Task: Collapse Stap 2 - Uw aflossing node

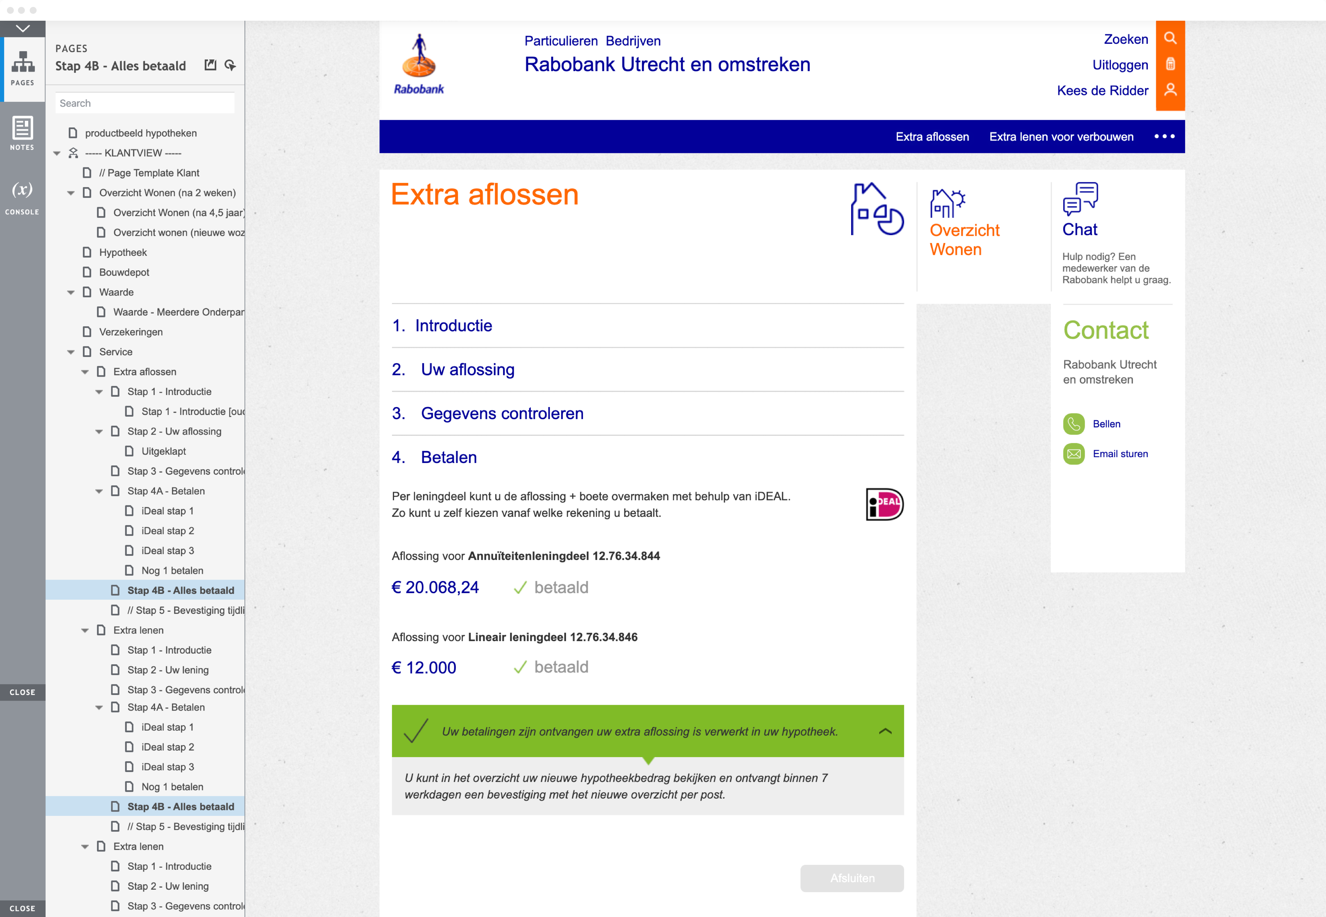Action: click(99, 432)
